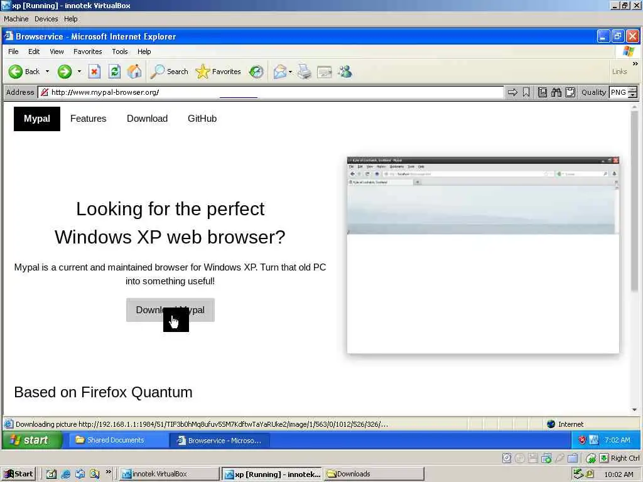Click the Go arrow beside address bar

[512, 92]
